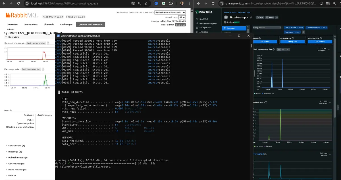Select Summary in New Relic side menu
The height and width of the screenshot is (180, 341).
pos(234,28)
